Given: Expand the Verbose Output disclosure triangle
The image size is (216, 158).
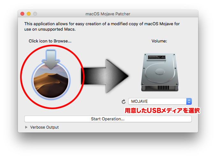Looking at the screenshot, I should click(x=26, y=127).
